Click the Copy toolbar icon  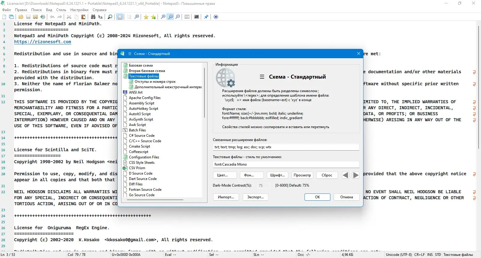[x=76, y=17]
